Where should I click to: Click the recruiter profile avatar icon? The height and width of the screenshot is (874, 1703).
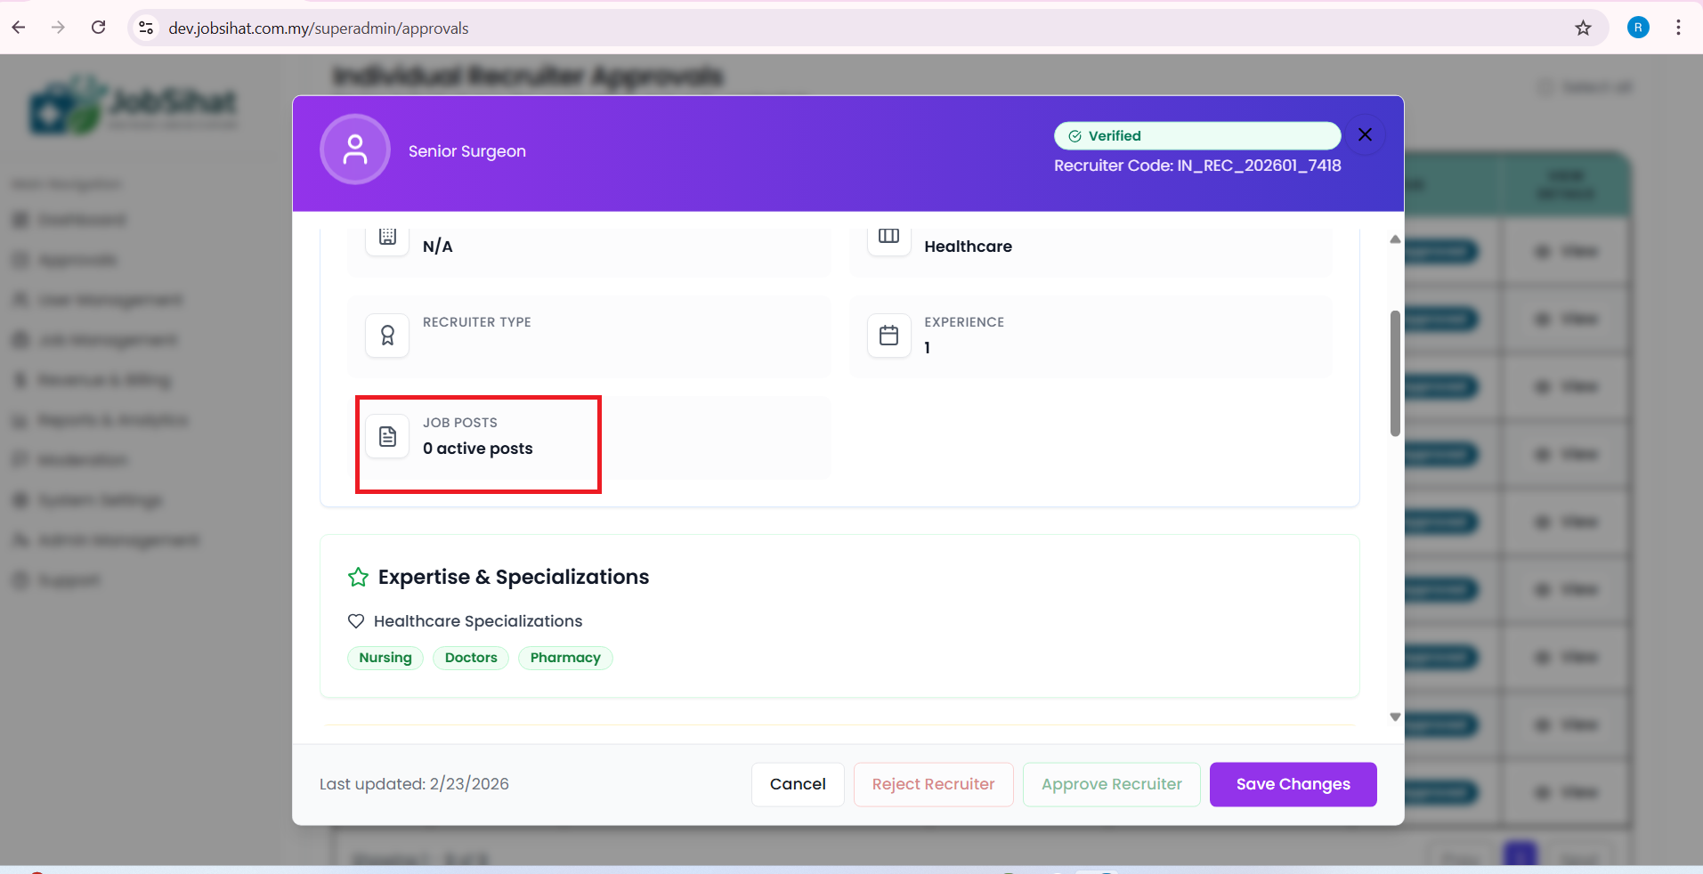click(355, 150)
